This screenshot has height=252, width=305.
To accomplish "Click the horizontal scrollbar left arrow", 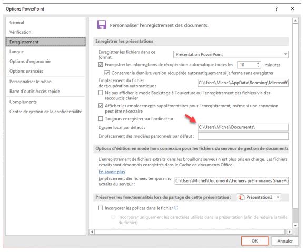I will 92,231.
